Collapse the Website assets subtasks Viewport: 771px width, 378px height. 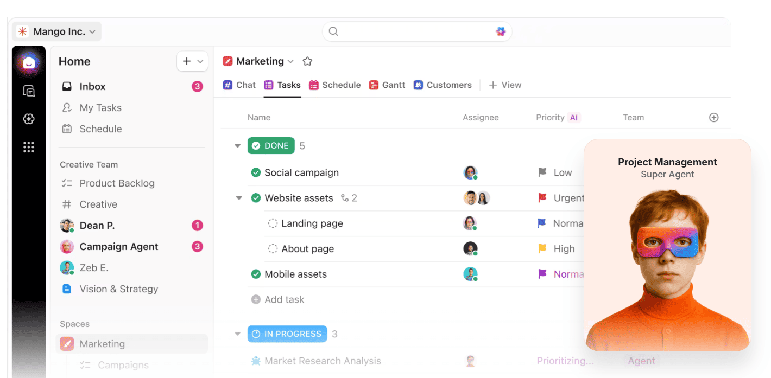pos(238,198)
